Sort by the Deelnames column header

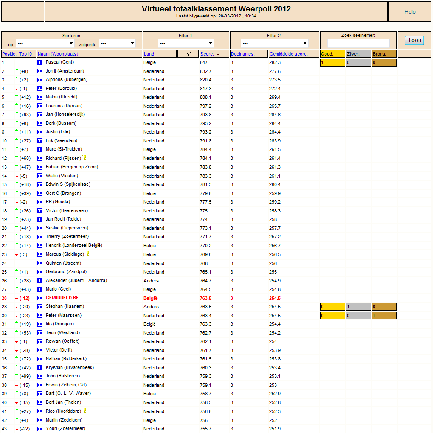243,54
